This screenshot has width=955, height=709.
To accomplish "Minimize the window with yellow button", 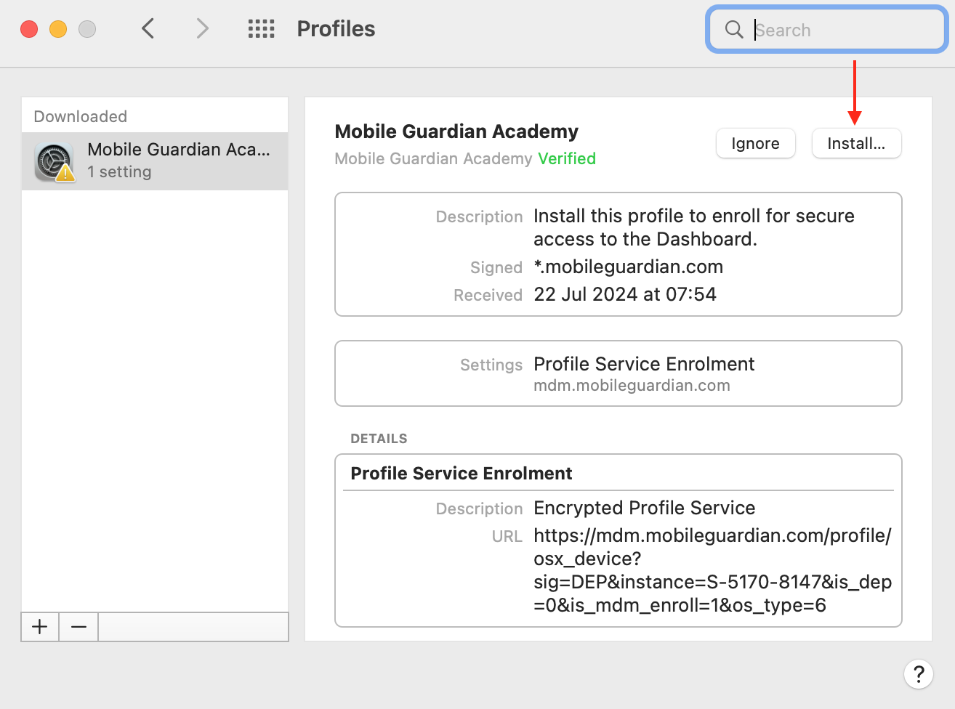I will tap(58, 29).
